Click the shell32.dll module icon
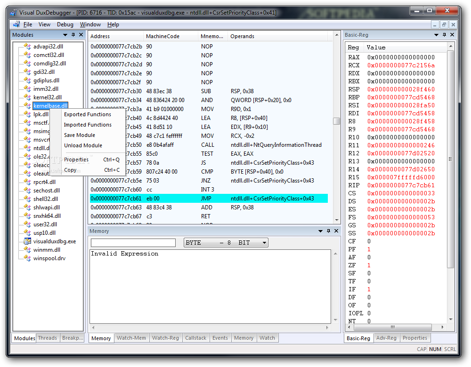This screenshot has width=471, height=367. (x=28, y=199)
